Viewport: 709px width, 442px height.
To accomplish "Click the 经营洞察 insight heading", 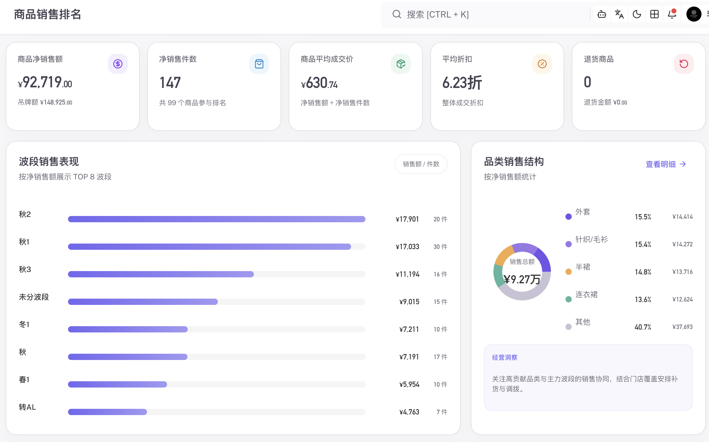I will point(505,357).
